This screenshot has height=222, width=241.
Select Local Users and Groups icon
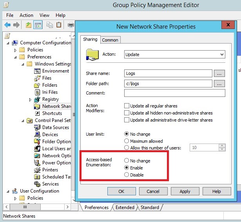pyautogui.click(x=38, y=149)
